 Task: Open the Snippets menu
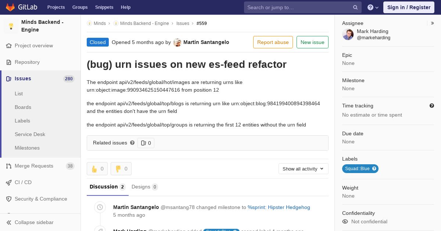pos(104,7)
